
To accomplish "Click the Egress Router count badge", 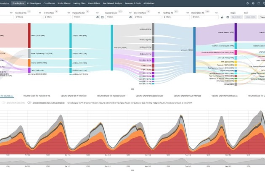I will (120, 11).
